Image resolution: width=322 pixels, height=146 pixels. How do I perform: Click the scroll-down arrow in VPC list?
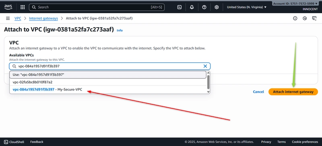(x=208, y=92)
